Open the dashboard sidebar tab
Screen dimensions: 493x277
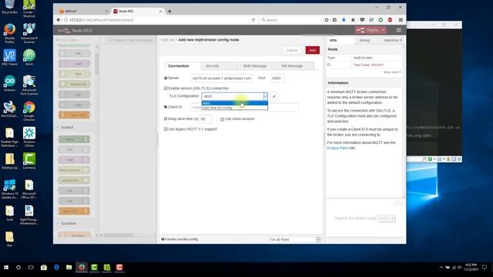pos(393,40)
